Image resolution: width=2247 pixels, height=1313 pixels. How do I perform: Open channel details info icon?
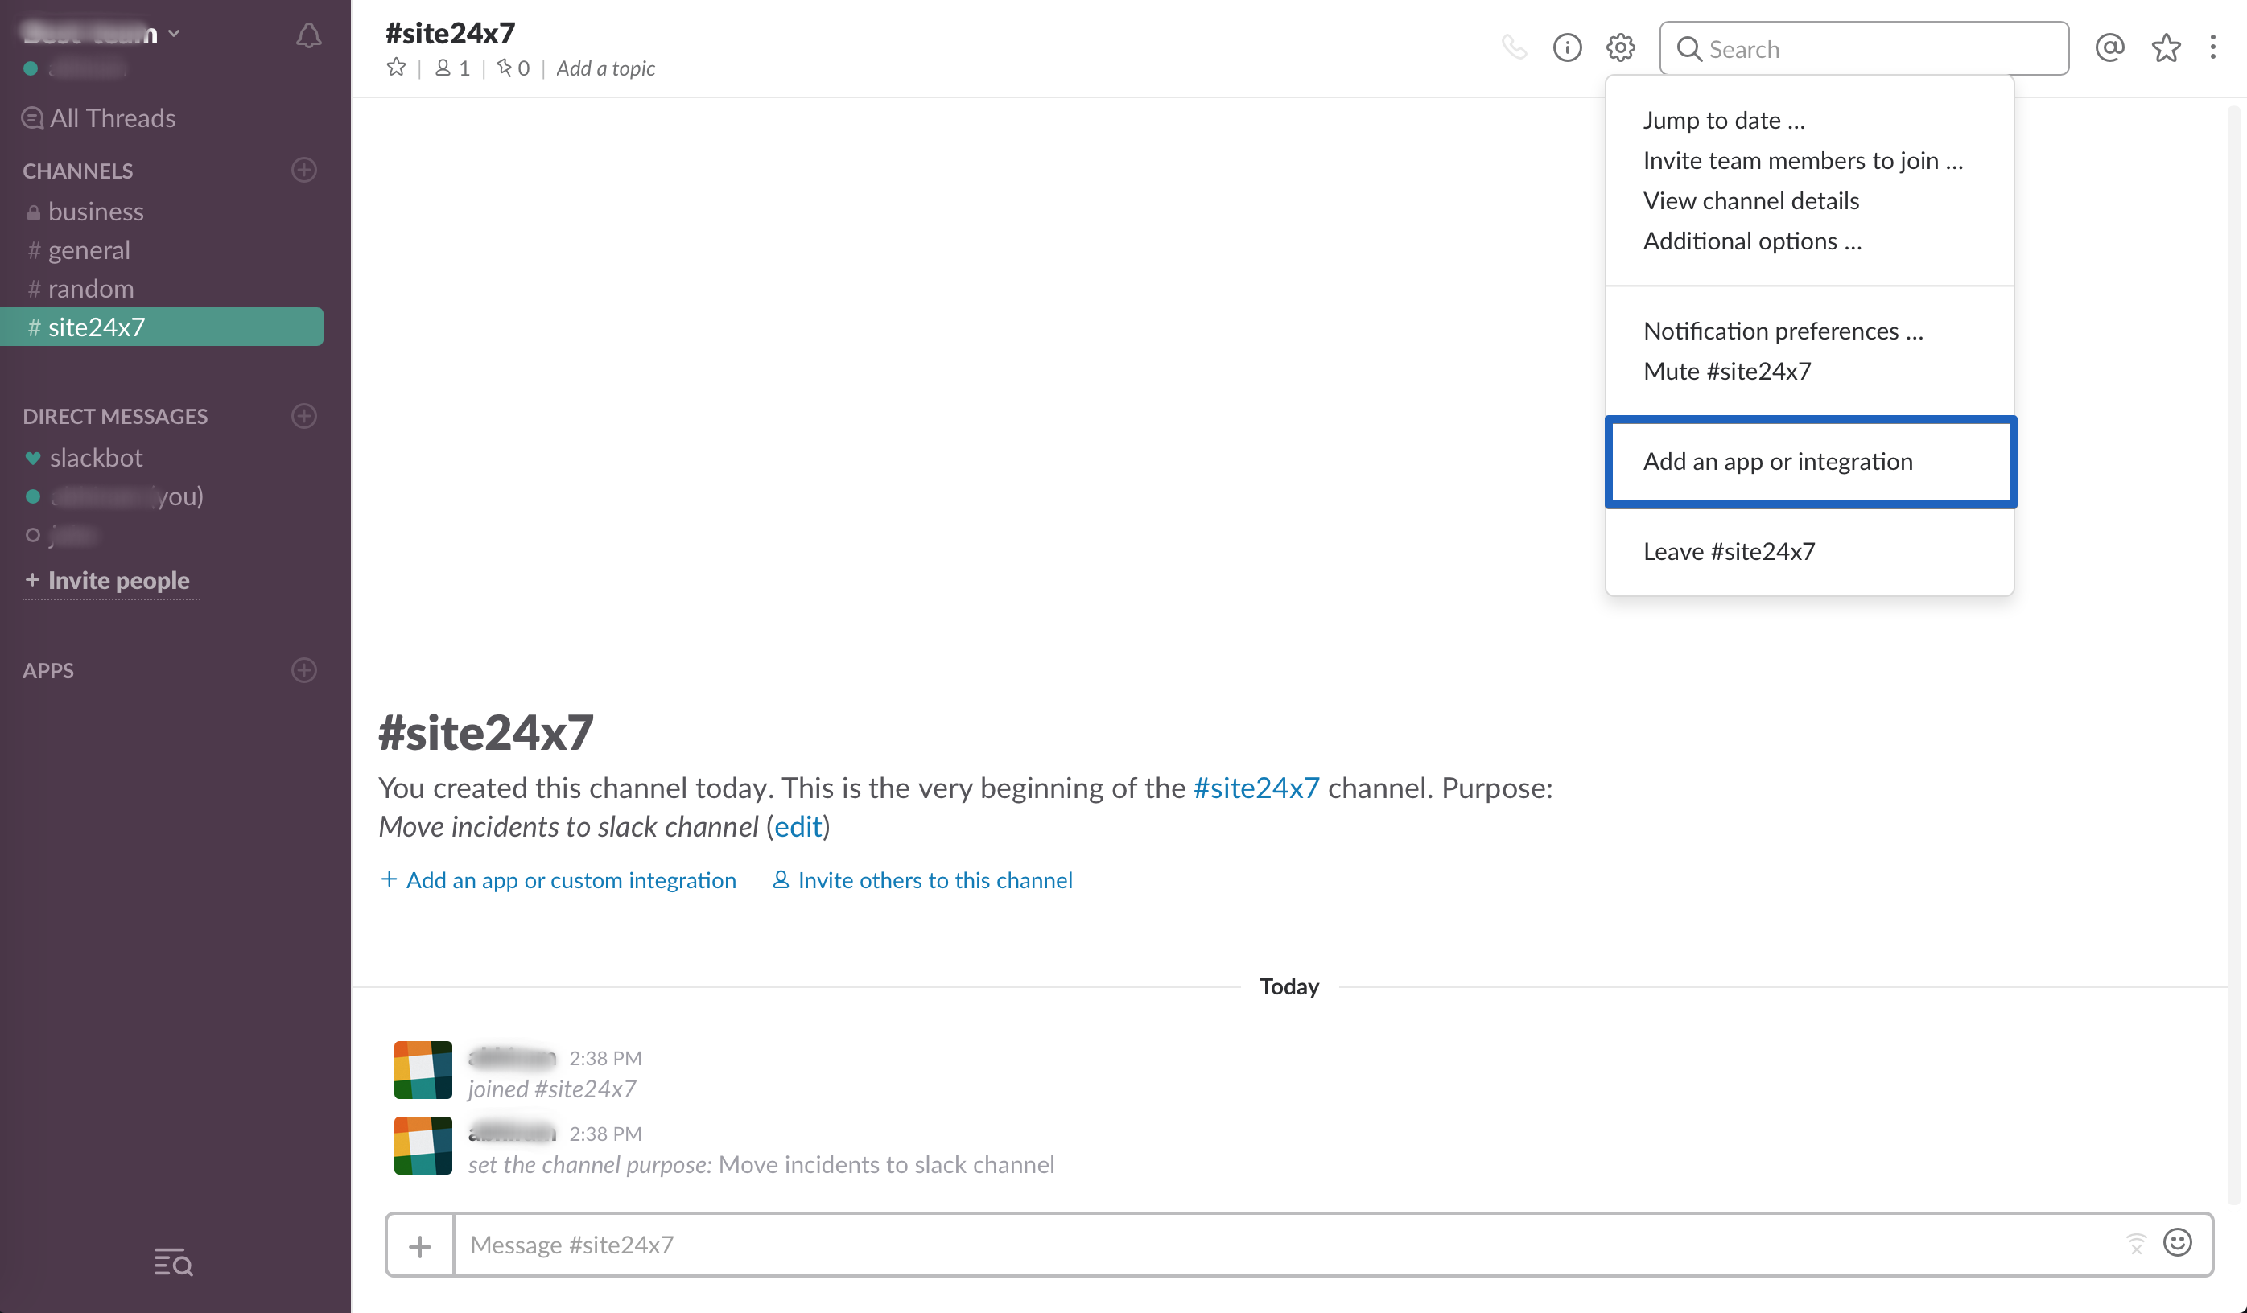(1567, 47)
